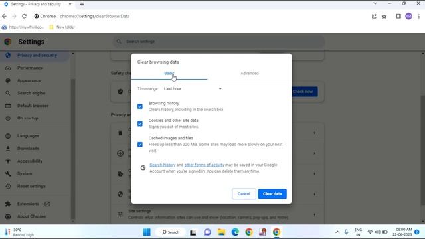Screen dimensions: 425x239
Task: Reload the settings page
Action: [24, 16]
